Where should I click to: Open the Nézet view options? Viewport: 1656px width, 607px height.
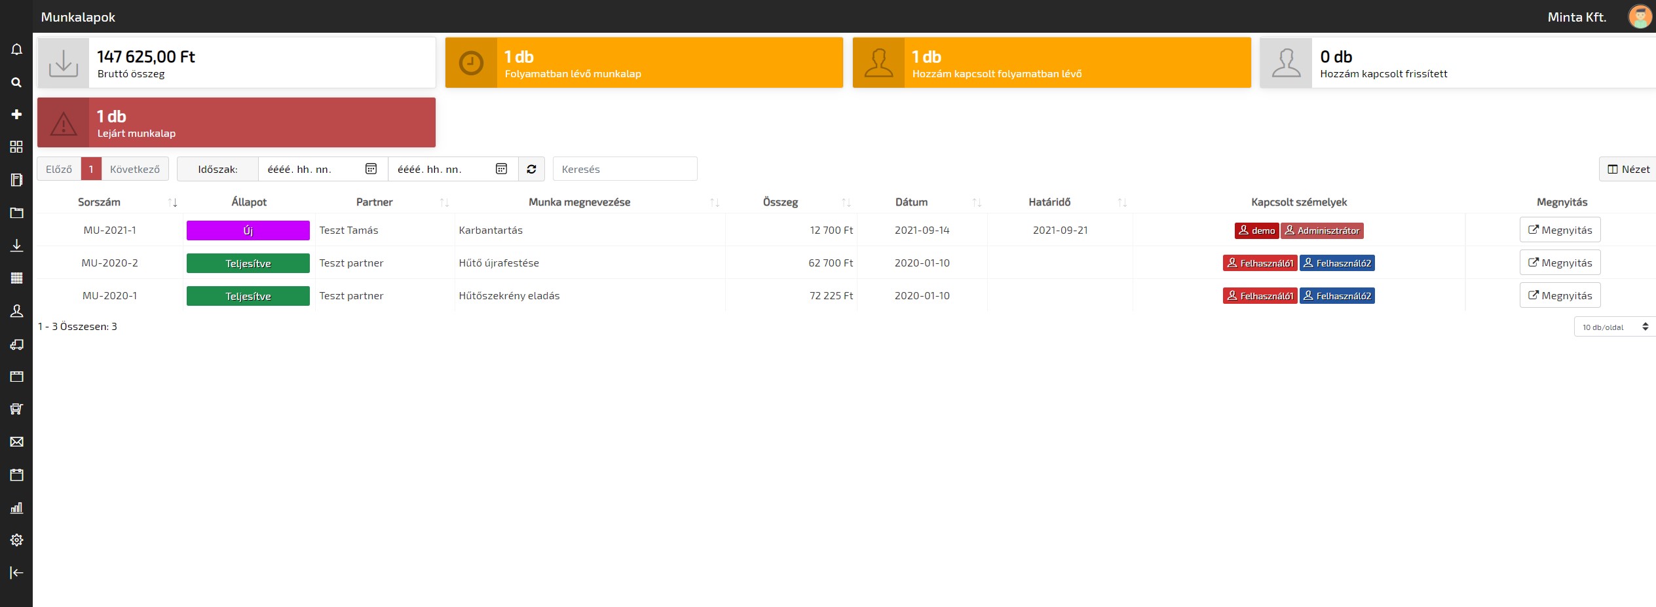click(1628, 169)
